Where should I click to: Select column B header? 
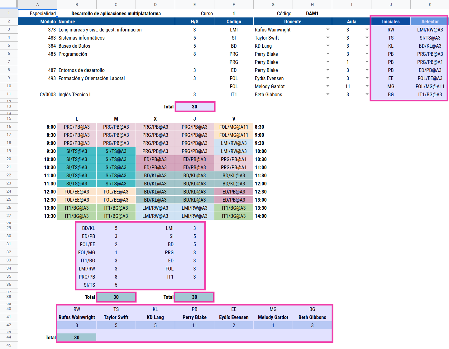(x=77, y=4)
